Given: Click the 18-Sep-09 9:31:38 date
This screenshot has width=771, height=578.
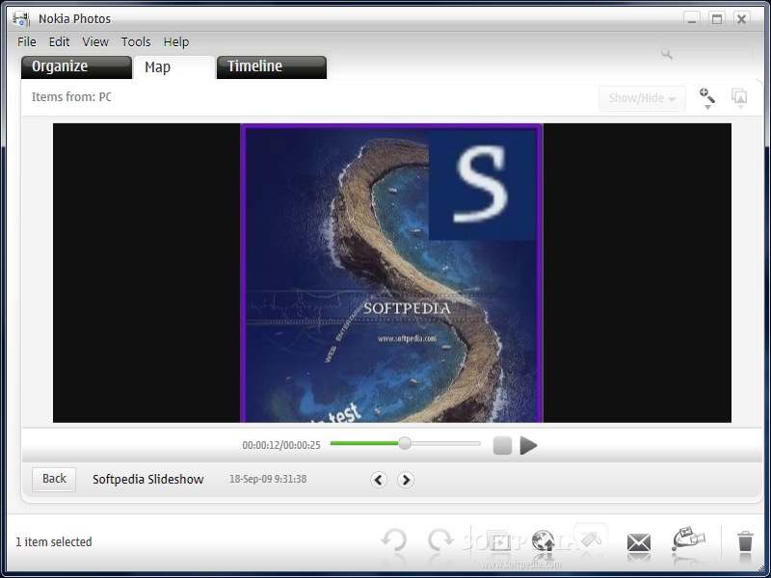Looking at the screenshot, I should (x=268, y=479).
